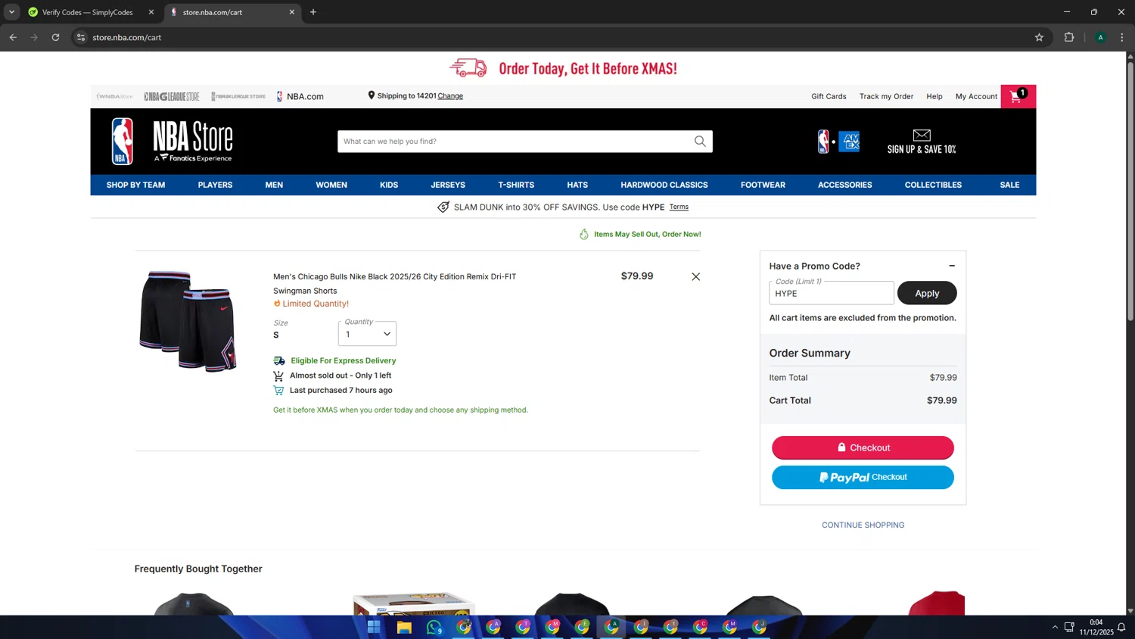1135x639 pixels.
Task: Open the tab search dropdown arrow
Action: pos(11,12)
